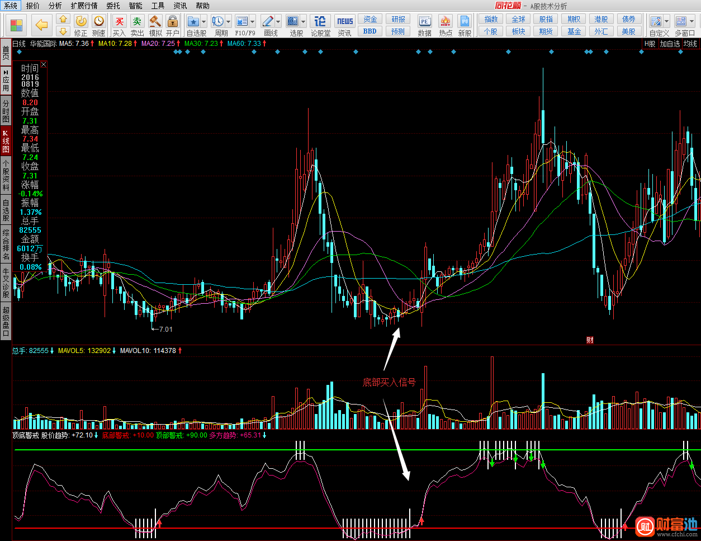
Task: Click the 自定义 customize icon
Action: (x=656, y=21)
